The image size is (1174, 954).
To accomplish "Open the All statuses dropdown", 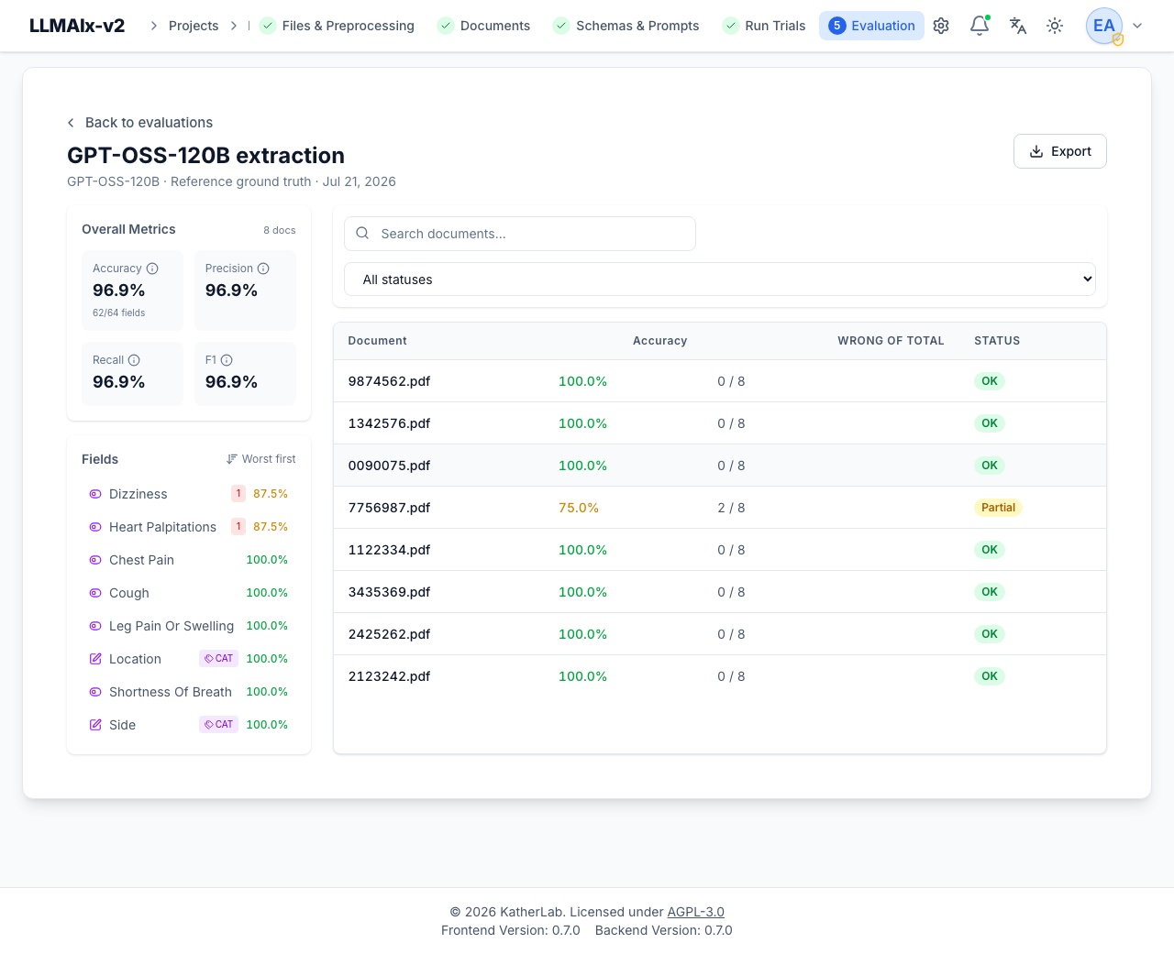I will [x=720, y=280].
